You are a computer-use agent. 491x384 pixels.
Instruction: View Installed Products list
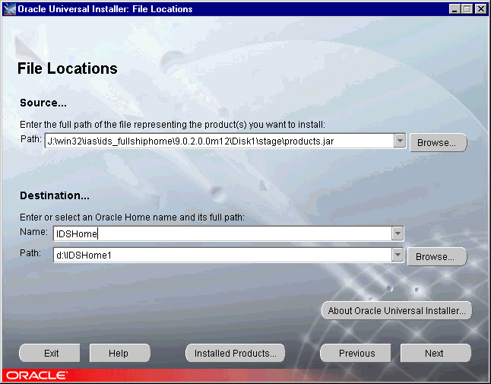[235, 353]
